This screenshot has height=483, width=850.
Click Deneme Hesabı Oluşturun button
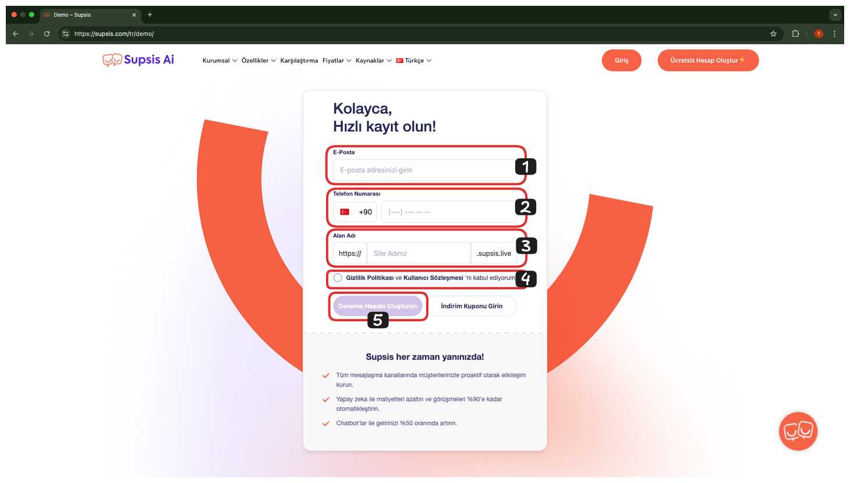(377, 306)
